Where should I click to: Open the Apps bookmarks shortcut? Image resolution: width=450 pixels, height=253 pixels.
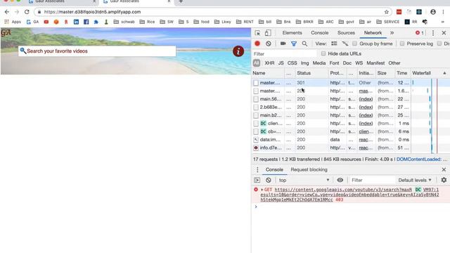point(13,22)
